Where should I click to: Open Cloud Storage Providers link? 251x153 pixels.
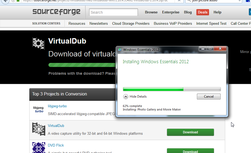pyautogui.click(x=131, y=23)
